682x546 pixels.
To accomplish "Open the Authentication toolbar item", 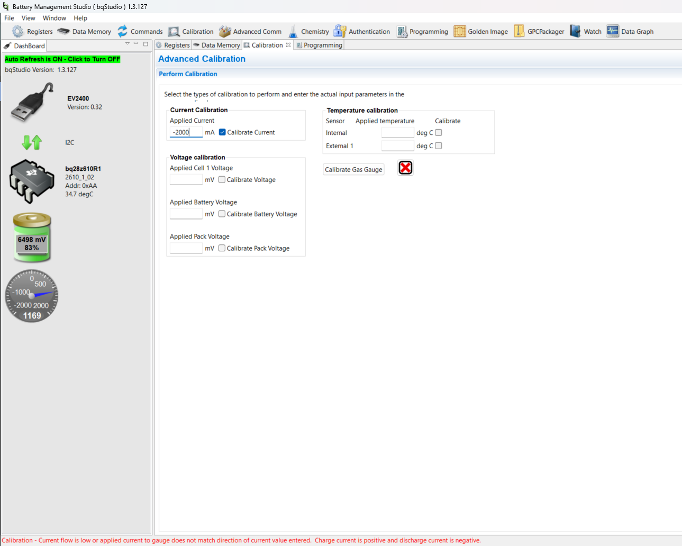I will coord(362,32).
